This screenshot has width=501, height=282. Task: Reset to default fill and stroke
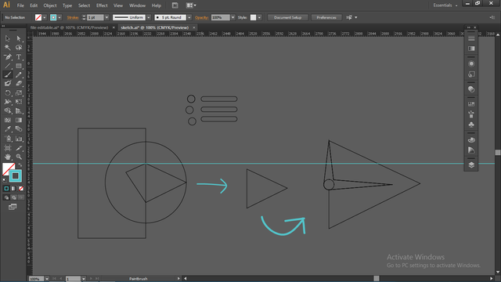coord(5,180)
